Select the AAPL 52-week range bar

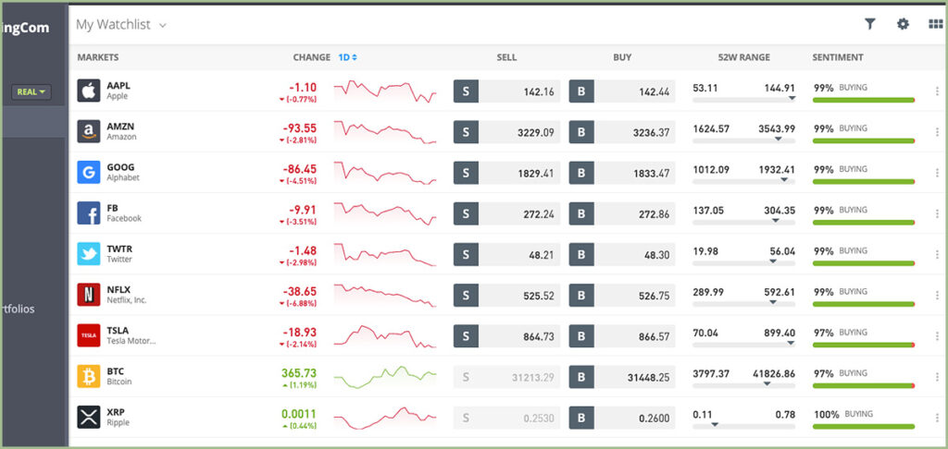click(x=743, y=99)
